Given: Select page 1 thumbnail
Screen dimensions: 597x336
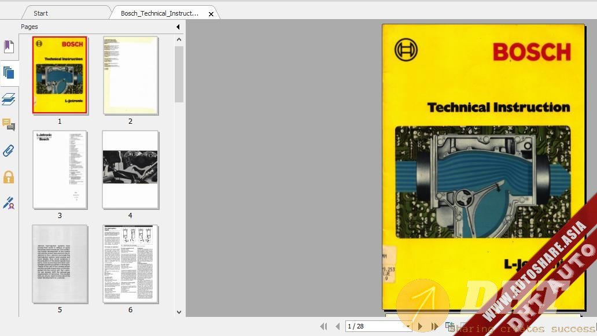Looking at the screenshot, I should (x=60, y=75).
